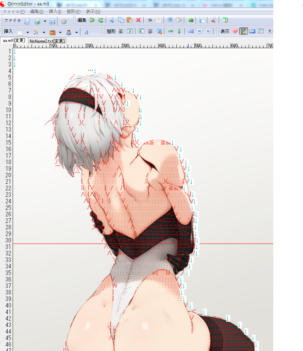Click the green undo arrow icon
Viewport: 303px width, 351px height.
click(92, 20)
